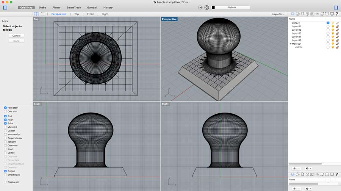Click the single viewport layout icon

click(43, 14)
